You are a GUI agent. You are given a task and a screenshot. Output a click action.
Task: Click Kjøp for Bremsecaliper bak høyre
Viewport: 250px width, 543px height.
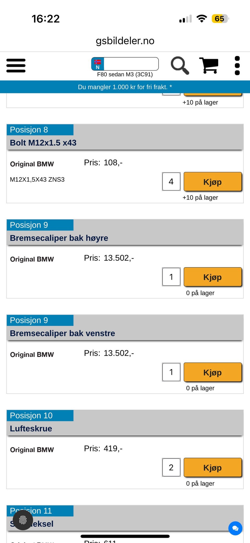click(x=213, y=277)
